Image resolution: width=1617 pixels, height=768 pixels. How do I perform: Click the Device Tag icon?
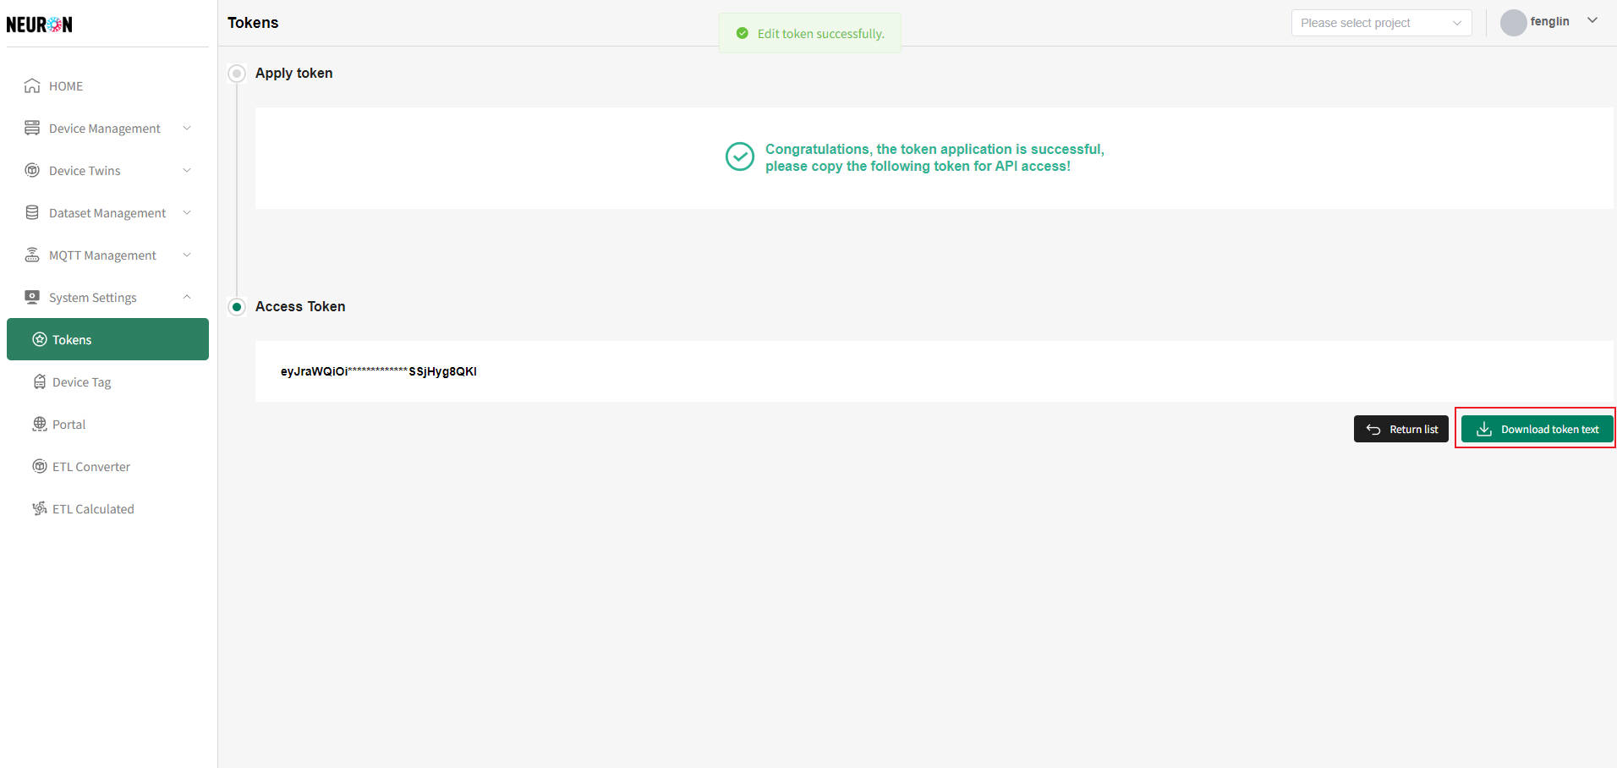point(40,381)
